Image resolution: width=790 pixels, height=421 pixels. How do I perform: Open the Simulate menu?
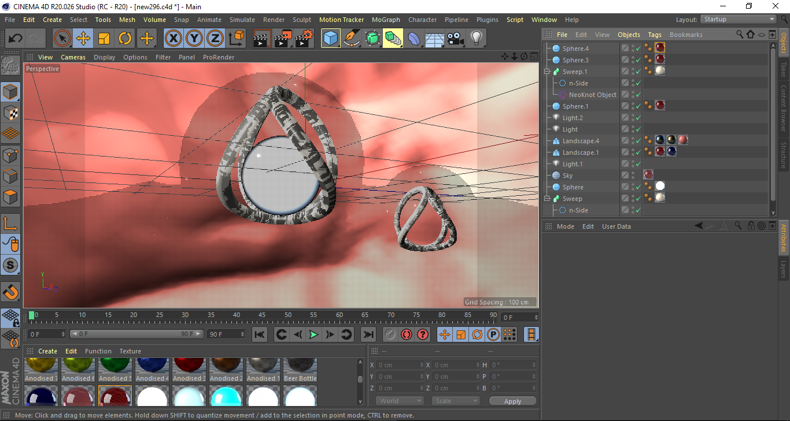(242, 20)
